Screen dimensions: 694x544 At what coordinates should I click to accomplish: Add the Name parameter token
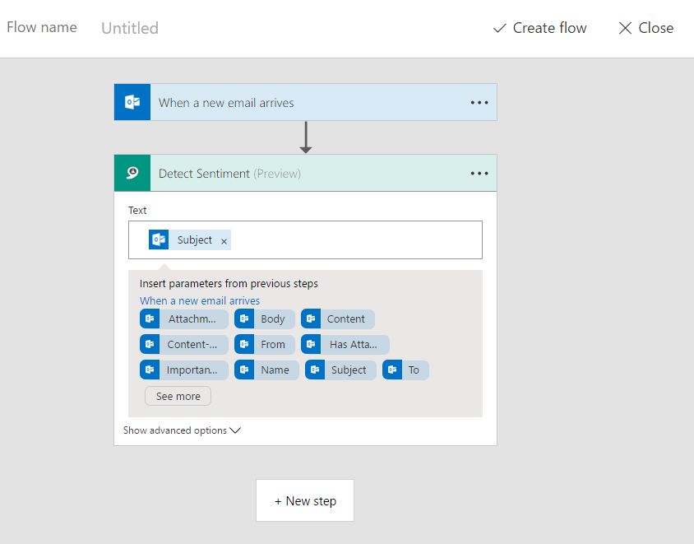[x=266, y=370]
